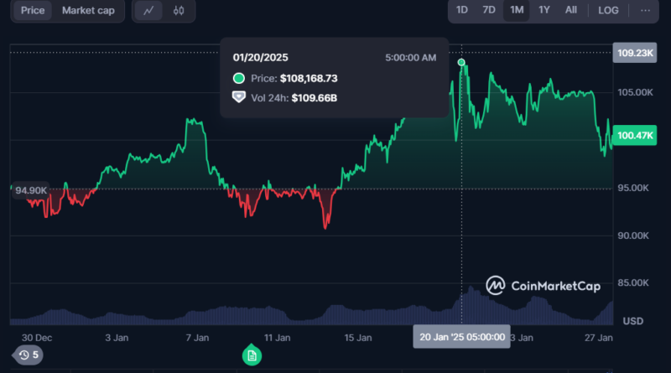Click the tooltip Vol 24h value $109.66B
The height and width of the screenshot is (373, 671).
314,98
